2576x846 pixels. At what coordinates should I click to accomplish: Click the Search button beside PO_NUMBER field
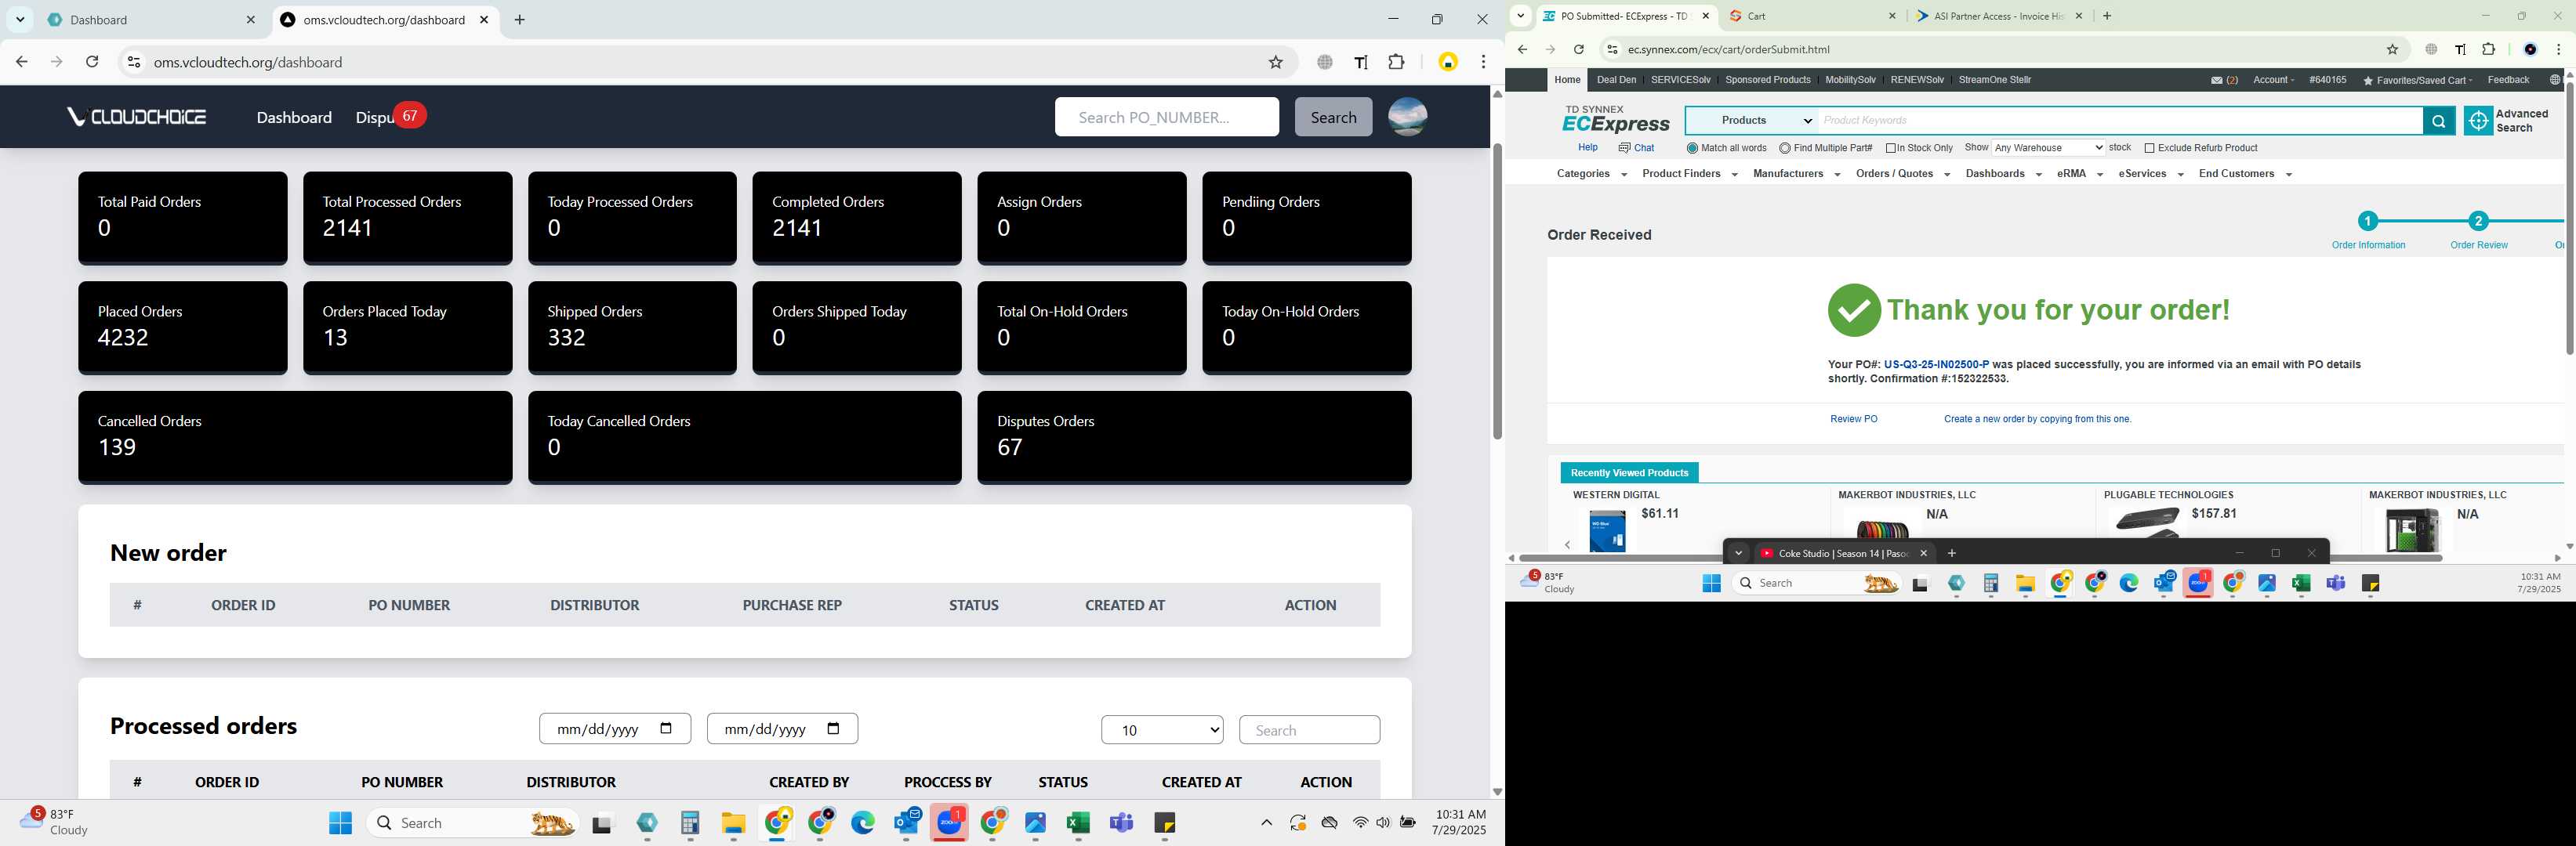tap(1333, 117)
